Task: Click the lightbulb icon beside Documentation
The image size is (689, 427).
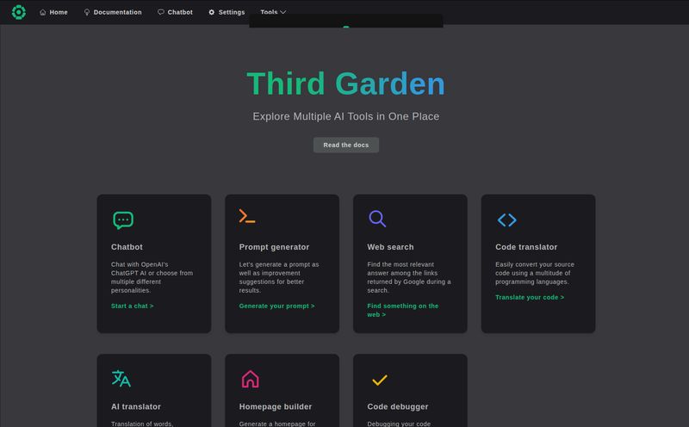Action: (x=87, y=12)
